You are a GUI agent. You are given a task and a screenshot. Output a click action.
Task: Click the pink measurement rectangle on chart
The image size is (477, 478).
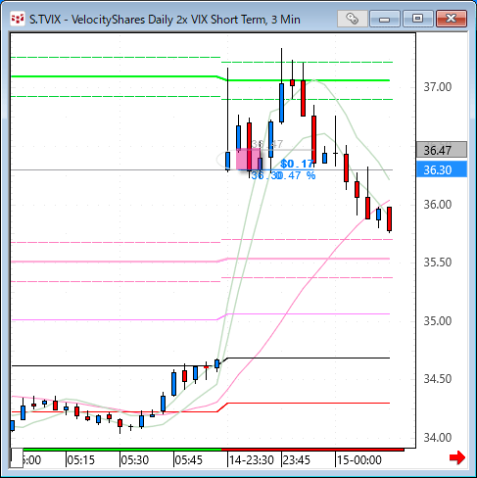point(248,159)
